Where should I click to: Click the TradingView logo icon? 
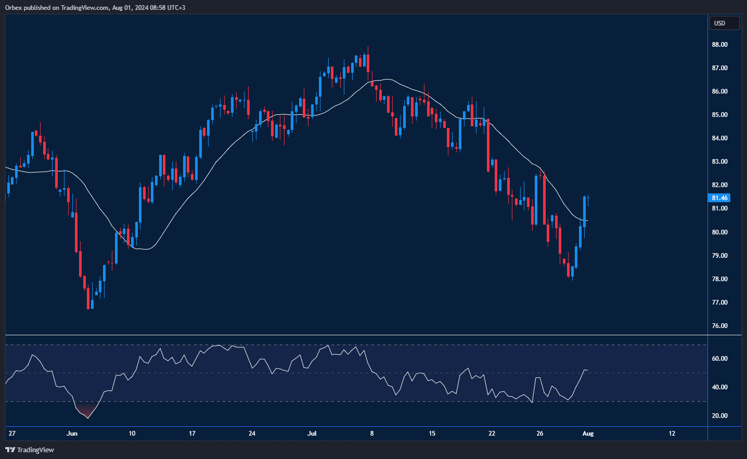[10, 450]
